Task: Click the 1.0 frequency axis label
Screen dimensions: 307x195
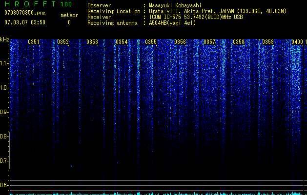Action: (3, 88)
